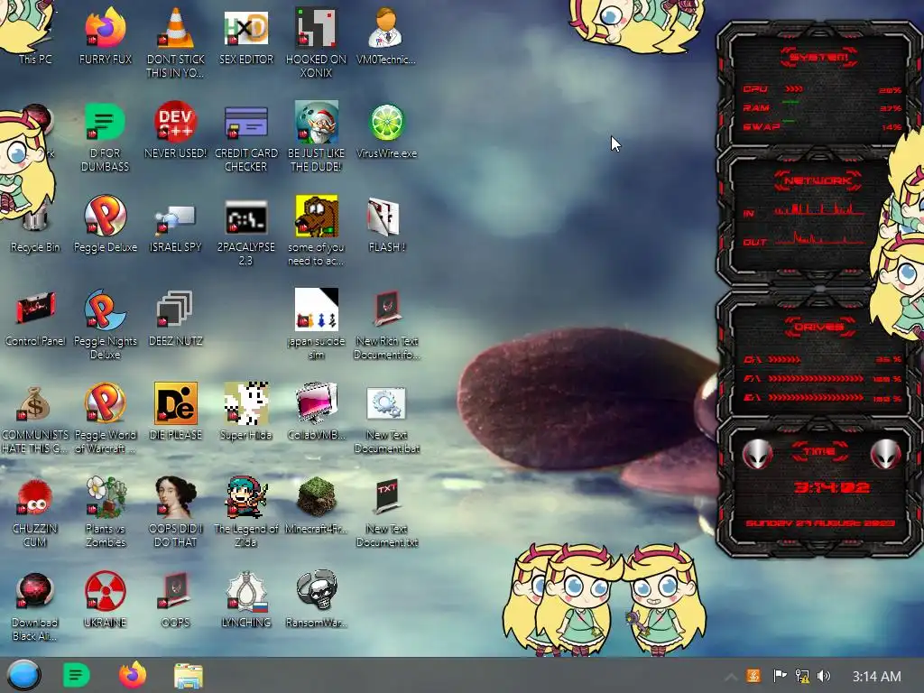The width and height of the screenshot is (924, 693).
Task: Launch Firefox from the taskbar
Action: (132, 675)
